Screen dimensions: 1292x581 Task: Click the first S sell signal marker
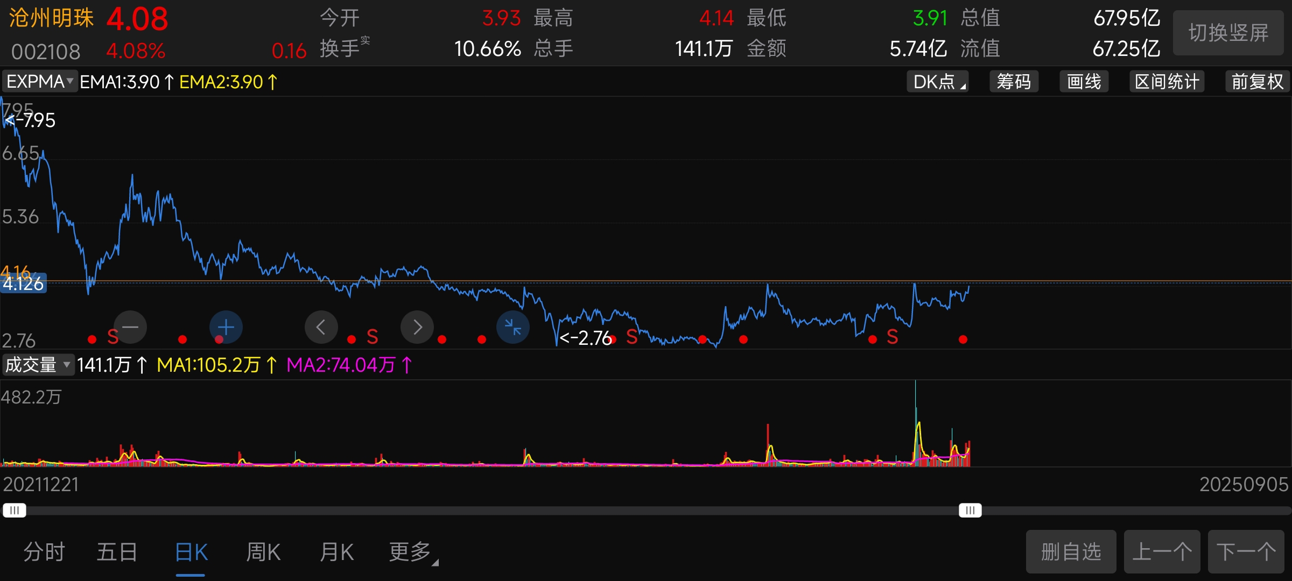(x=113, y=337)
